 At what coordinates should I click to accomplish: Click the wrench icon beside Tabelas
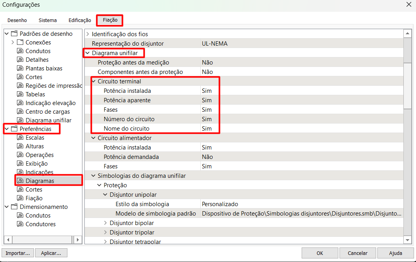(20, 94)
